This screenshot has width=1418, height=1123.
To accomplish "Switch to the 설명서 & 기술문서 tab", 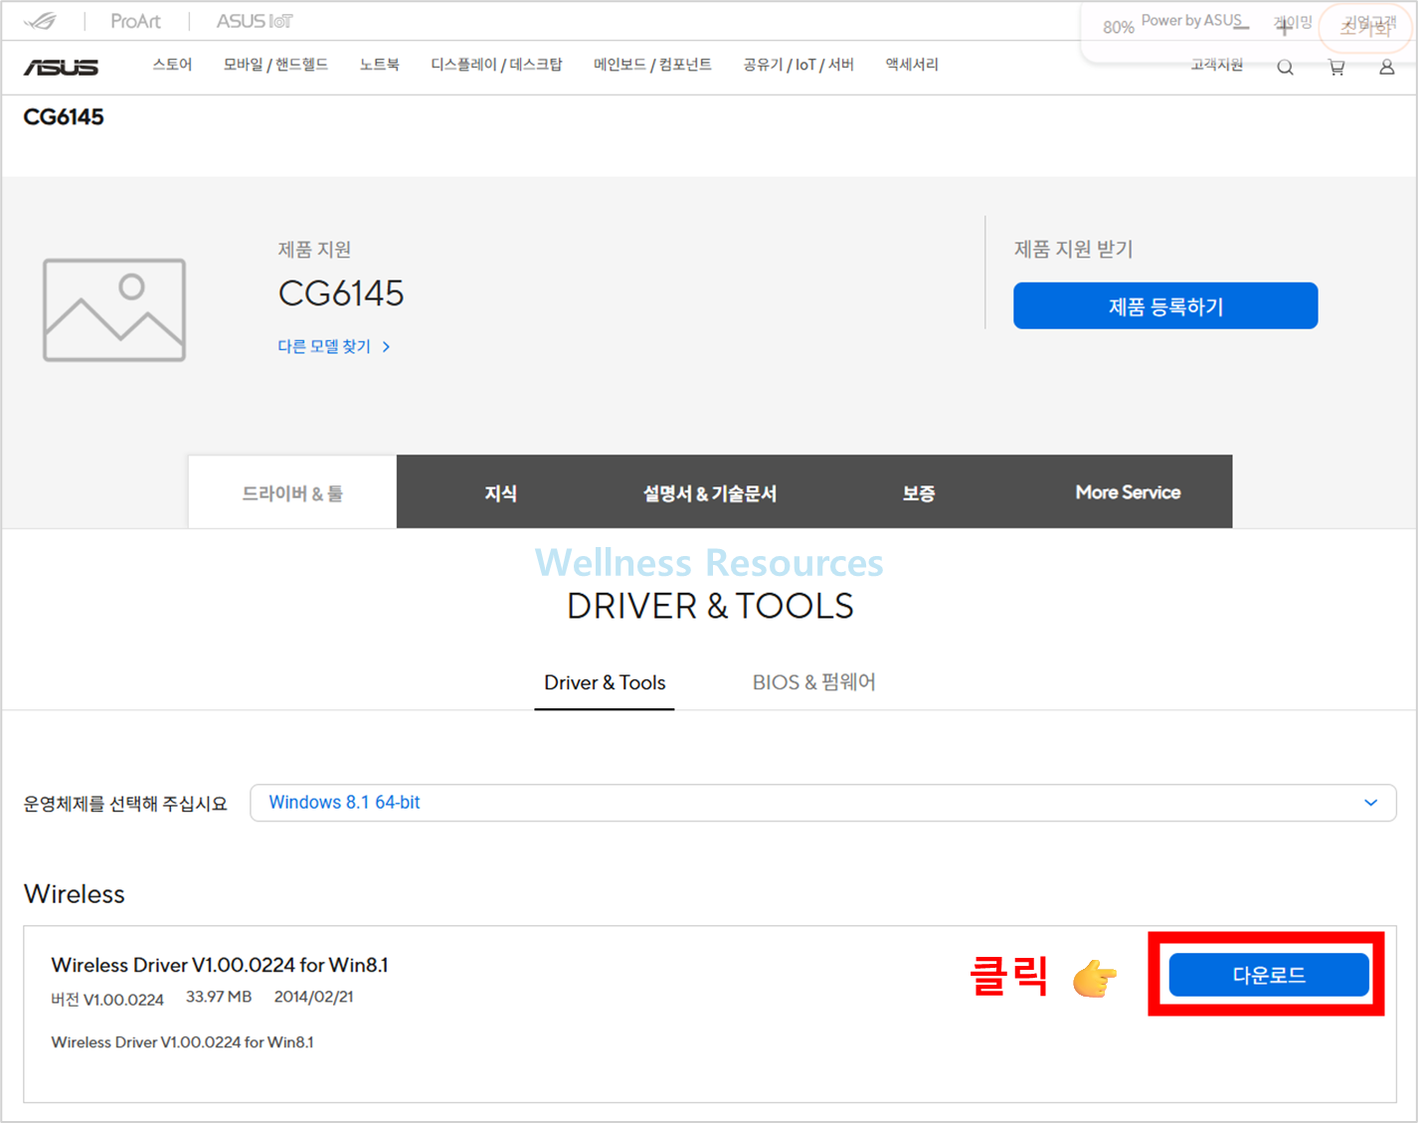I will (709, 492).
